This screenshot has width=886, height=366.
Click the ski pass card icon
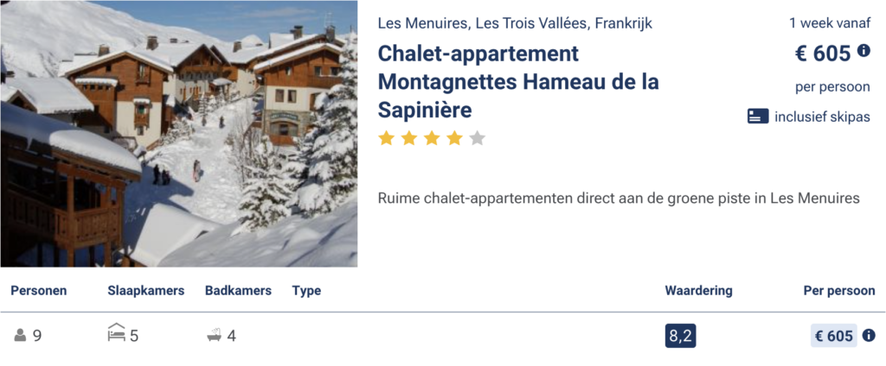click(x=758, y=117)
